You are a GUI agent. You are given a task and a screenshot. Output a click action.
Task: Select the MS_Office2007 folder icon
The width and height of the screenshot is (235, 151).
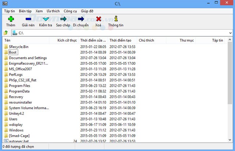pyautogui.click(x=6, y=69)
